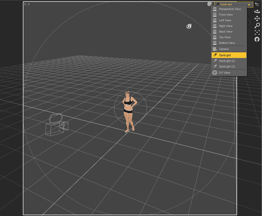262x216 pixels.
Task: Select Left View in the view menu
Action: click(225, 20)
